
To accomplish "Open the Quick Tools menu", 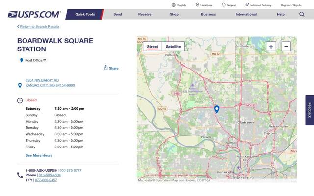I will coord(85,14).
